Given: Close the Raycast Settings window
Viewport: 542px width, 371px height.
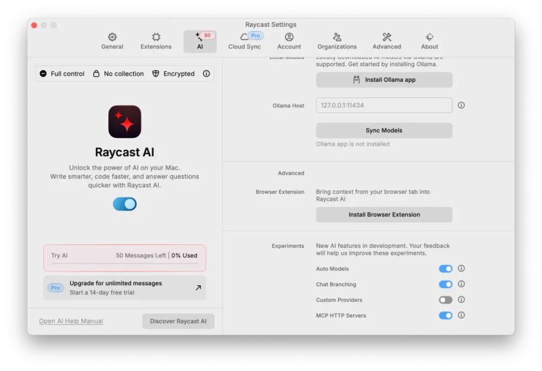Looking at the screenshot, I should (34, 25).
